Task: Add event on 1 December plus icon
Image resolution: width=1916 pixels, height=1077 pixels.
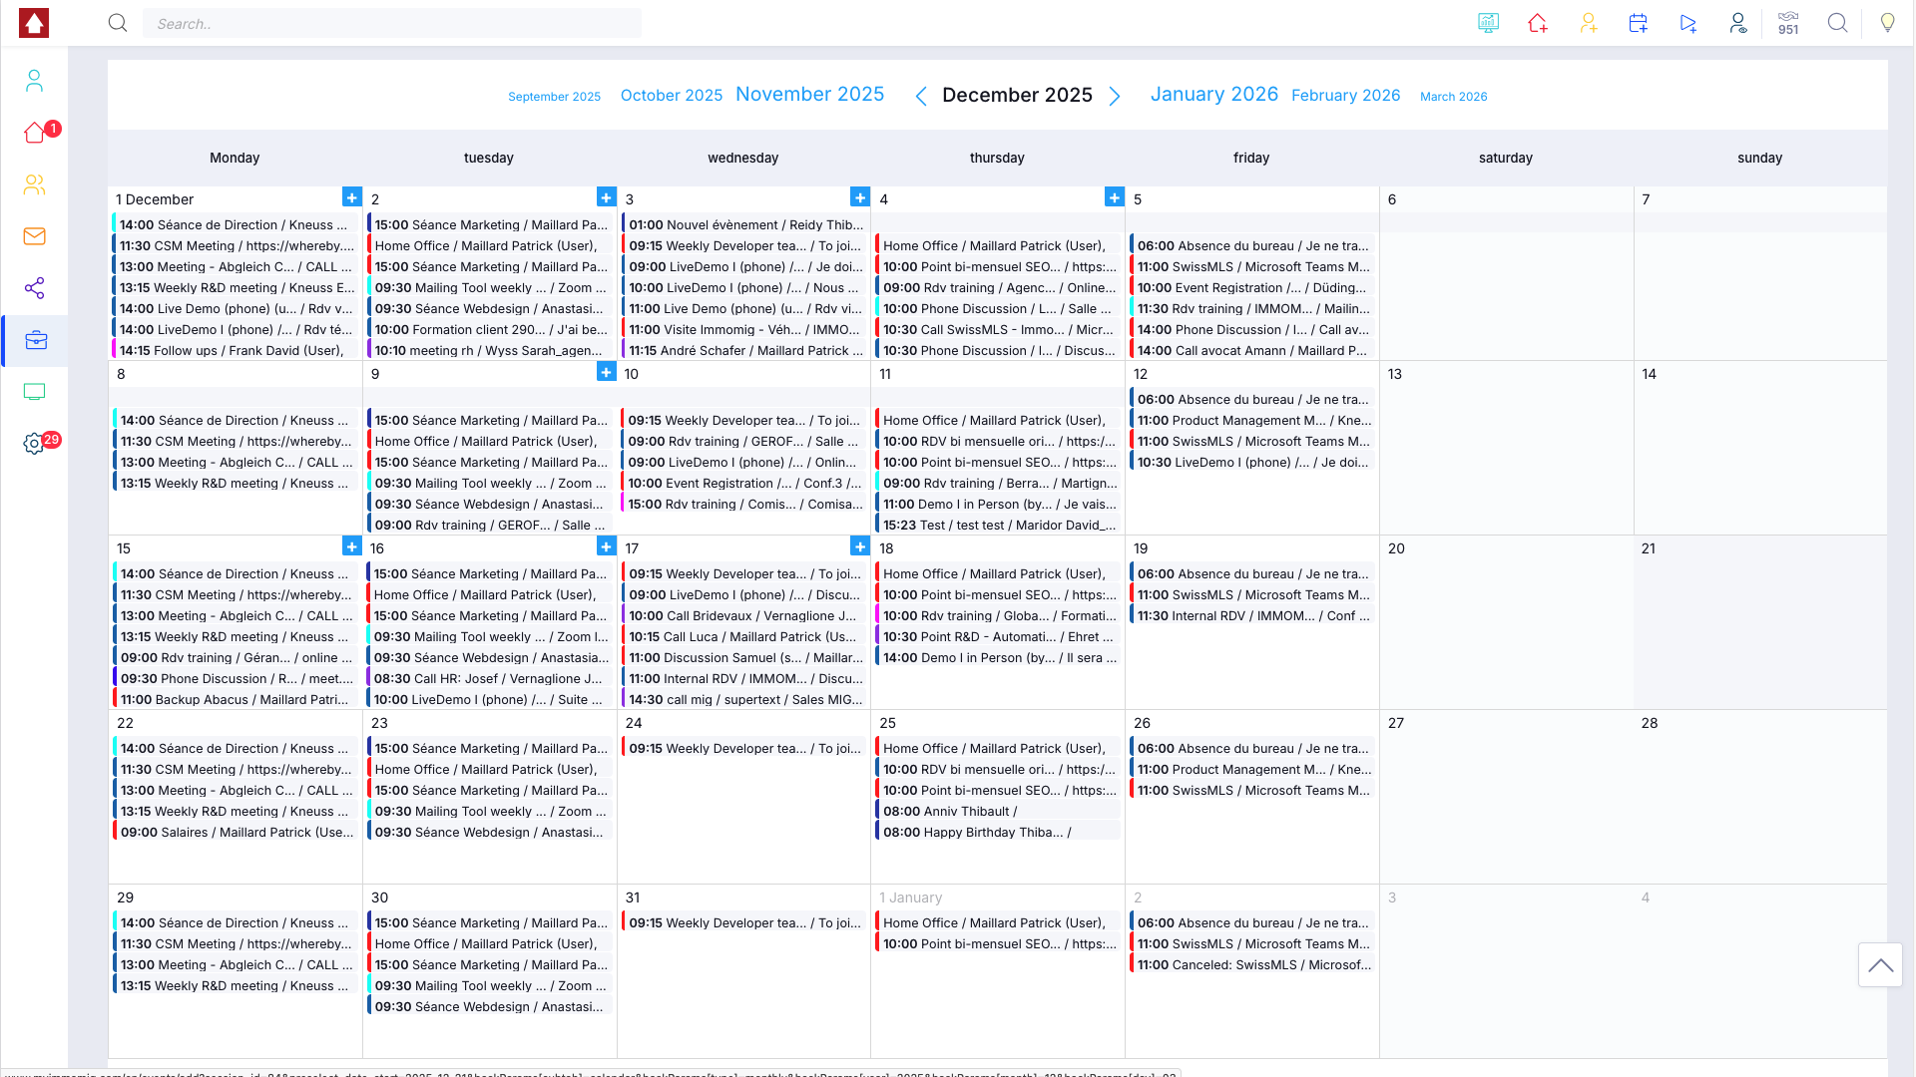Action: pos(351,197)
